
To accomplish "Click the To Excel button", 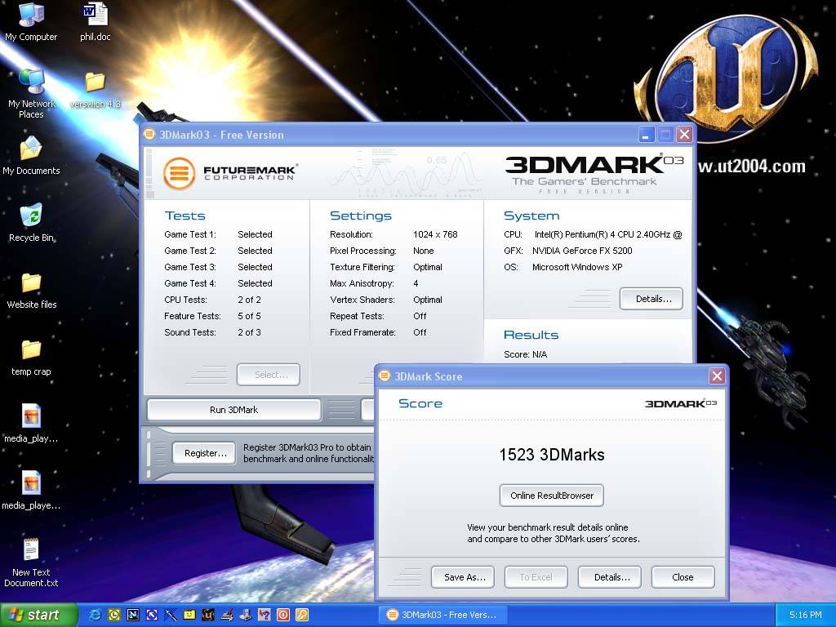I will click(536, 577).
